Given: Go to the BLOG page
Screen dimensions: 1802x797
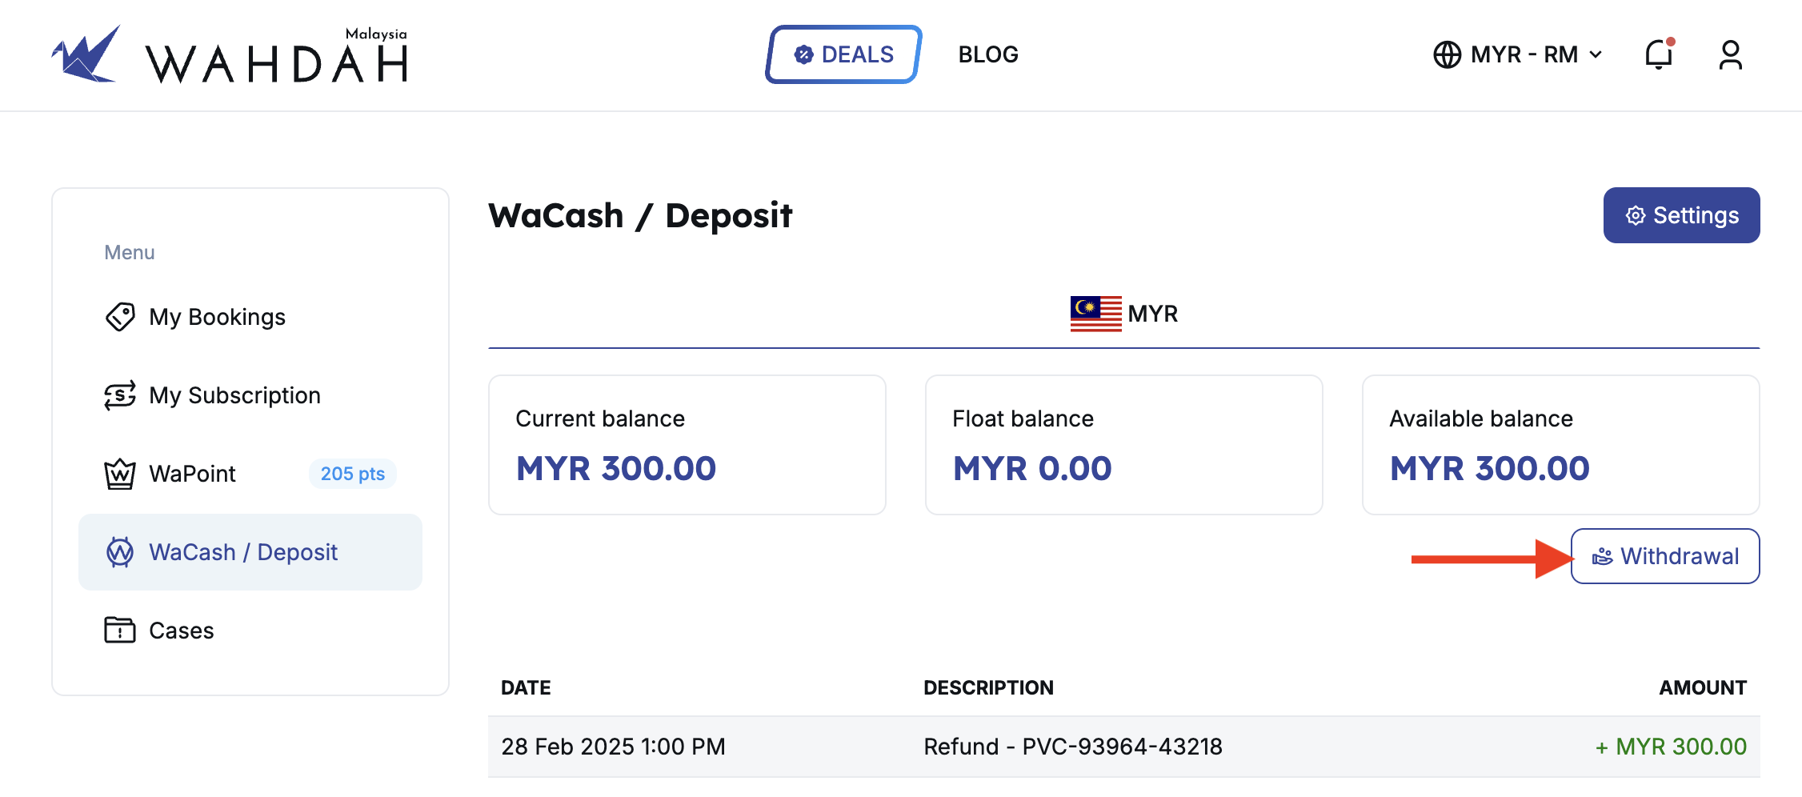Looking at the screenshot, I should 988,54.
